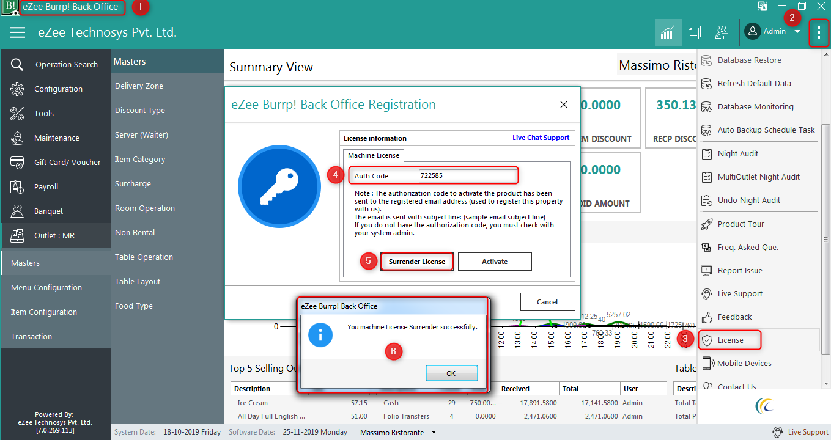The width and height of the screenshot is (831, 440).
Task: Expand the Massimo Ristorante outlet dropdown
Action: (x=434, y=433)
